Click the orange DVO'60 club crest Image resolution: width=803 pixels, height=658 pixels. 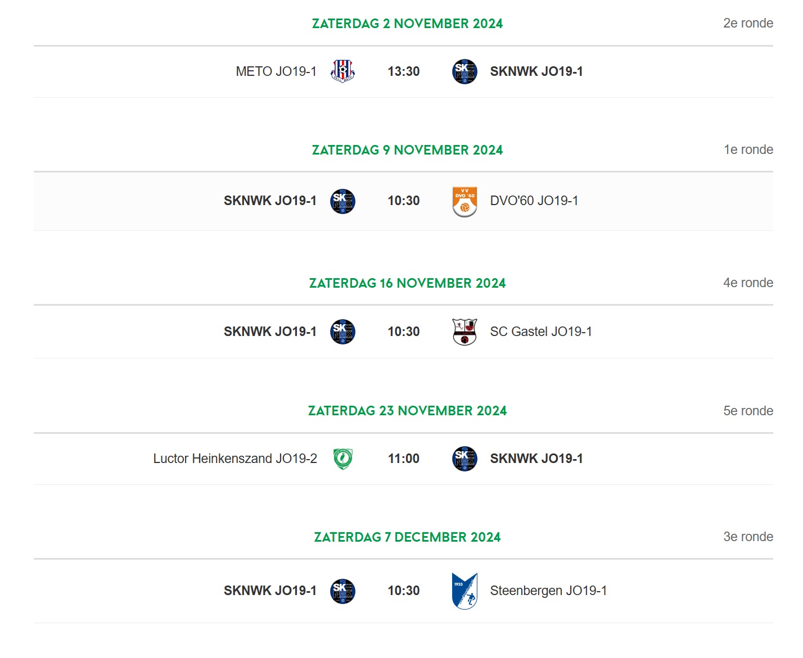click(x=464, y=201)
